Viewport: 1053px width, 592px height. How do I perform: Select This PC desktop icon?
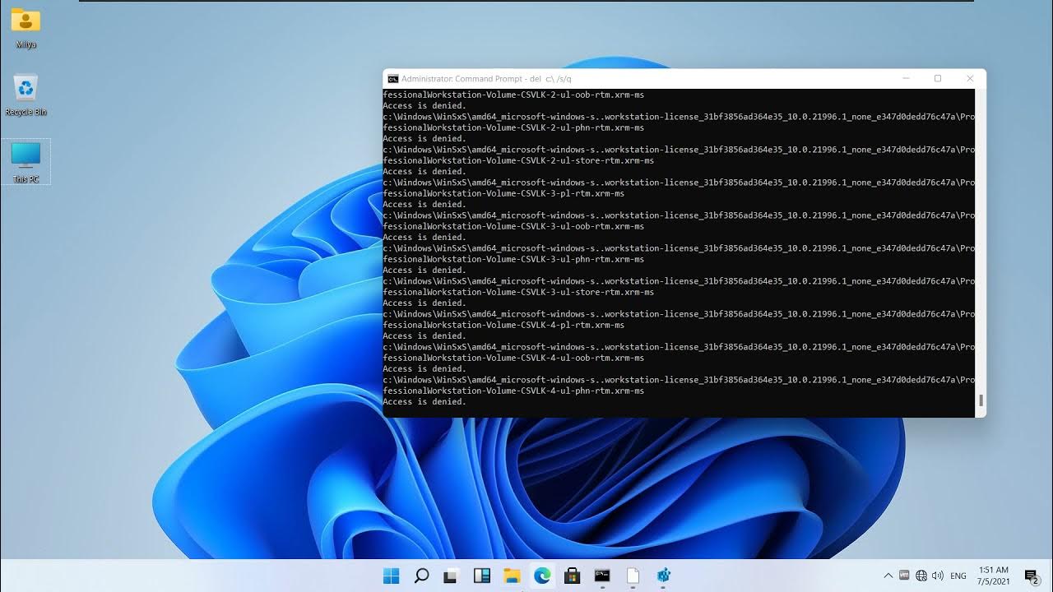pyautogui.click(x=26, y=162)
